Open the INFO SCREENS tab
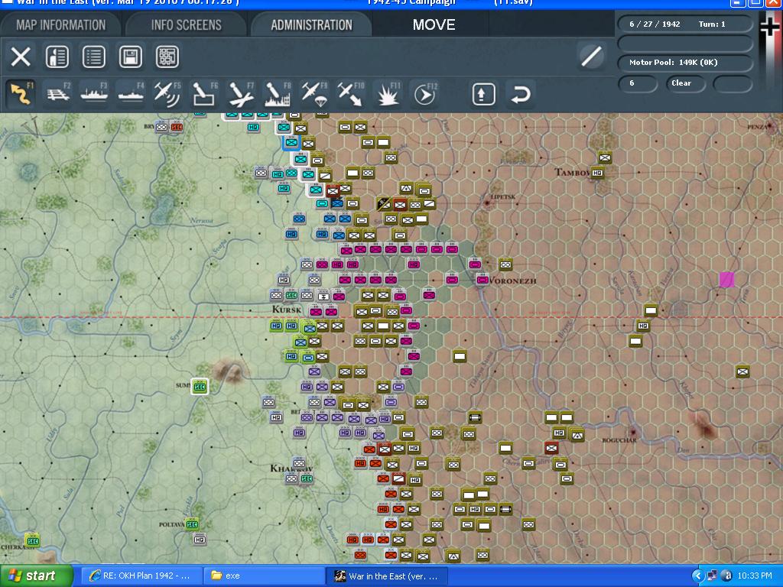 [187, 24]
